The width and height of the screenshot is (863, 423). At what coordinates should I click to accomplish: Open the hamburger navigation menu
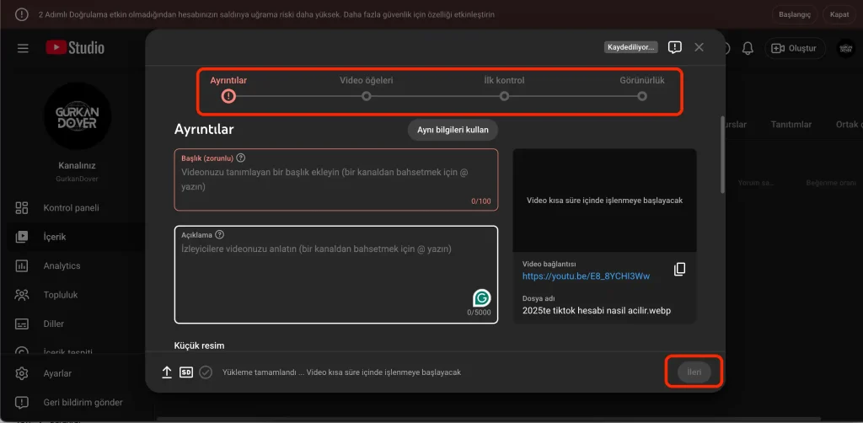(x=23, y=48)
